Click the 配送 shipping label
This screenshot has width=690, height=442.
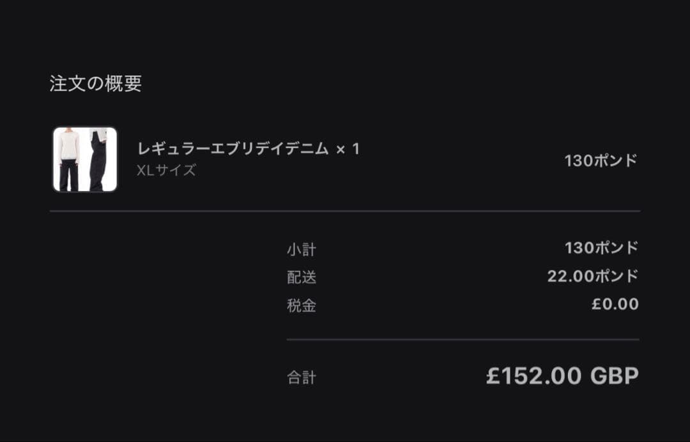click(x=301, y=277)
